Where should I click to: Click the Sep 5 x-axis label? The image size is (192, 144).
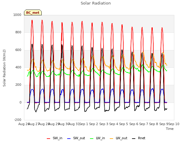click(x=124, y=124)
